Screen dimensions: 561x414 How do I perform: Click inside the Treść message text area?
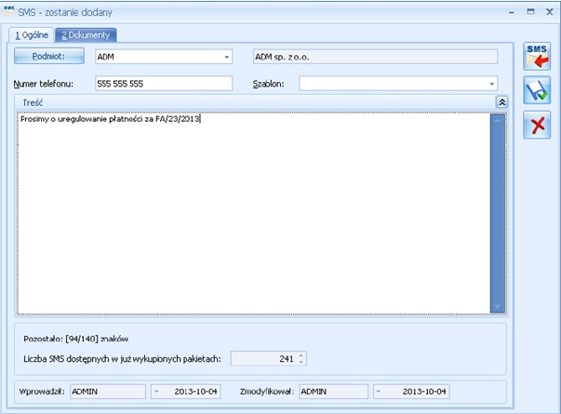(x=253, y=213)
